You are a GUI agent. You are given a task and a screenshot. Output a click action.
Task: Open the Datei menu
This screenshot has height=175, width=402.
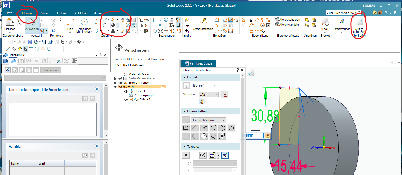(x=9, y=13)
